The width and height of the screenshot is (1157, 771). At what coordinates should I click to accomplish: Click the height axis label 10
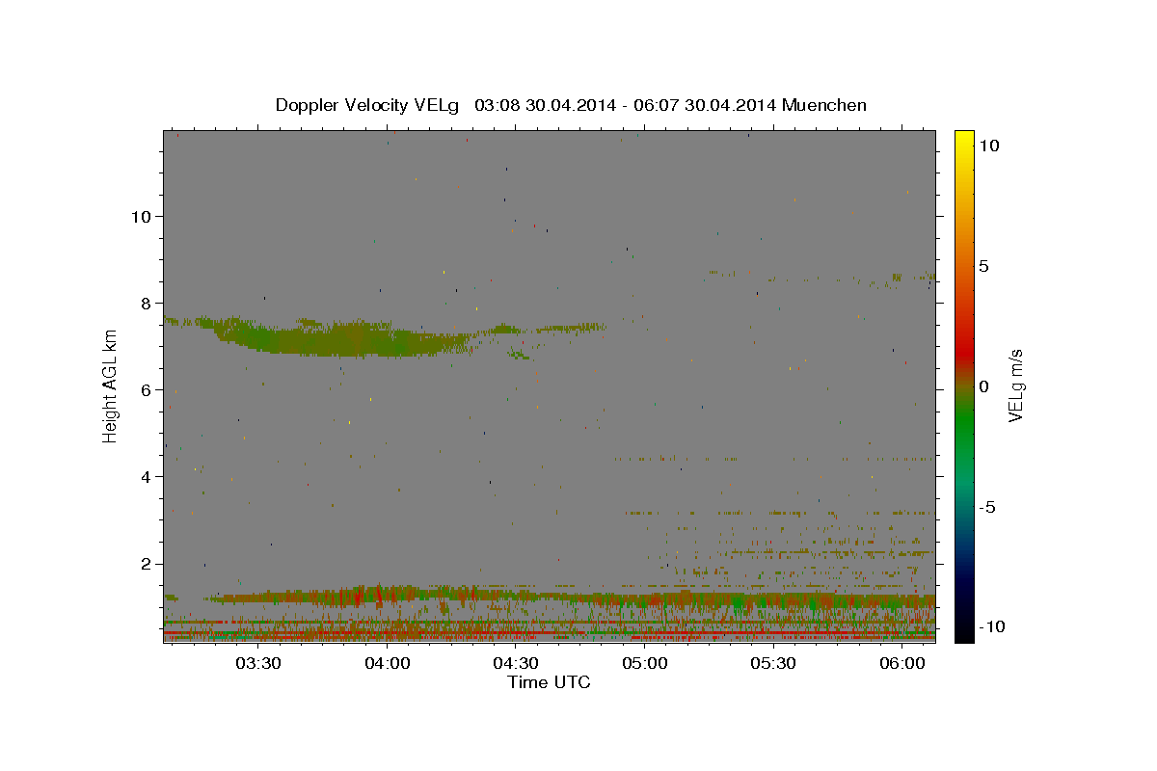142,216
